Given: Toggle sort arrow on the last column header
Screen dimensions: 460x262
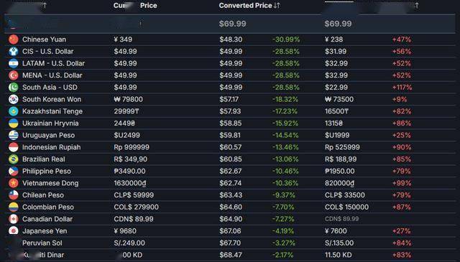Looking at the screenshot, I should pos(417,5).
